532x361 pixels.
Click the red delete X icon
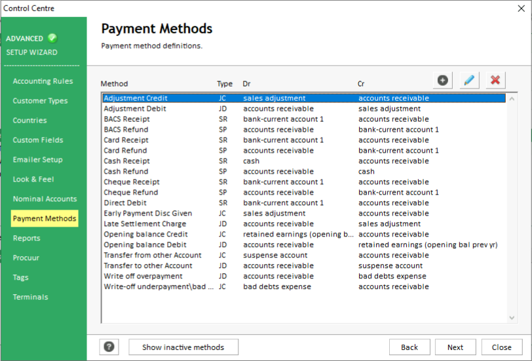click(495, 80)
